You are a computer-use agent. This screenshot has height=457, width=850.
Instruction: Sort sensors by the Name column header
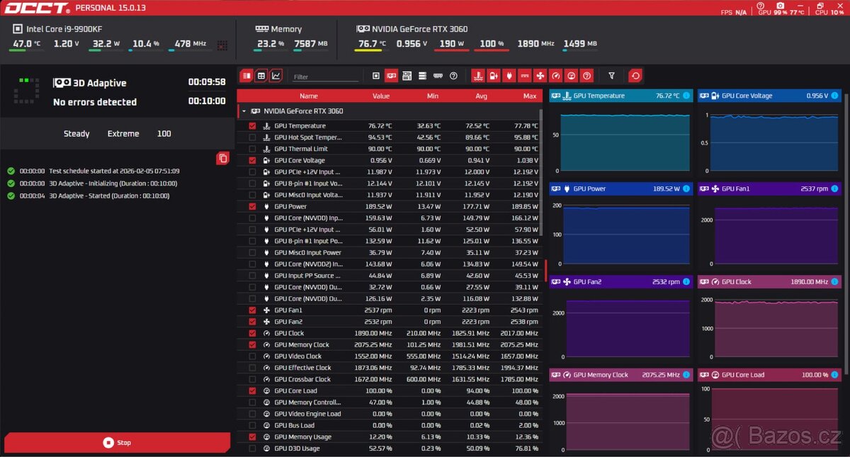(308, 96)
